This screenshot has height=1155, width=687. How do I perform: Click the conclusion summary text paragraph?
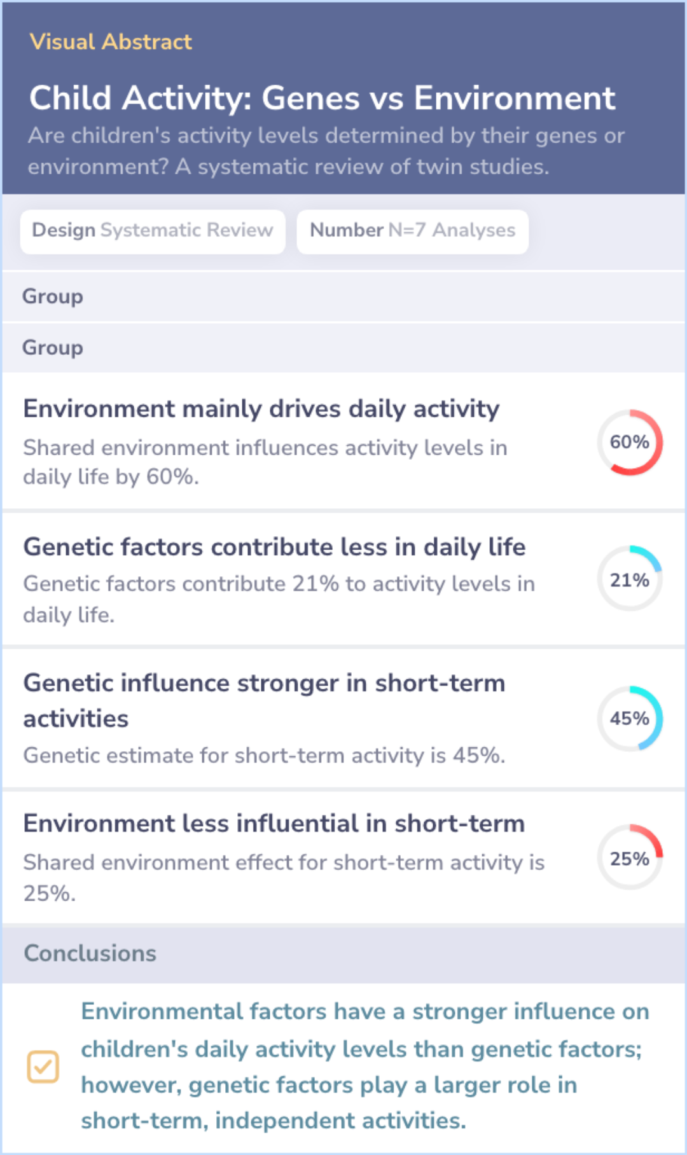[364, 1066]
